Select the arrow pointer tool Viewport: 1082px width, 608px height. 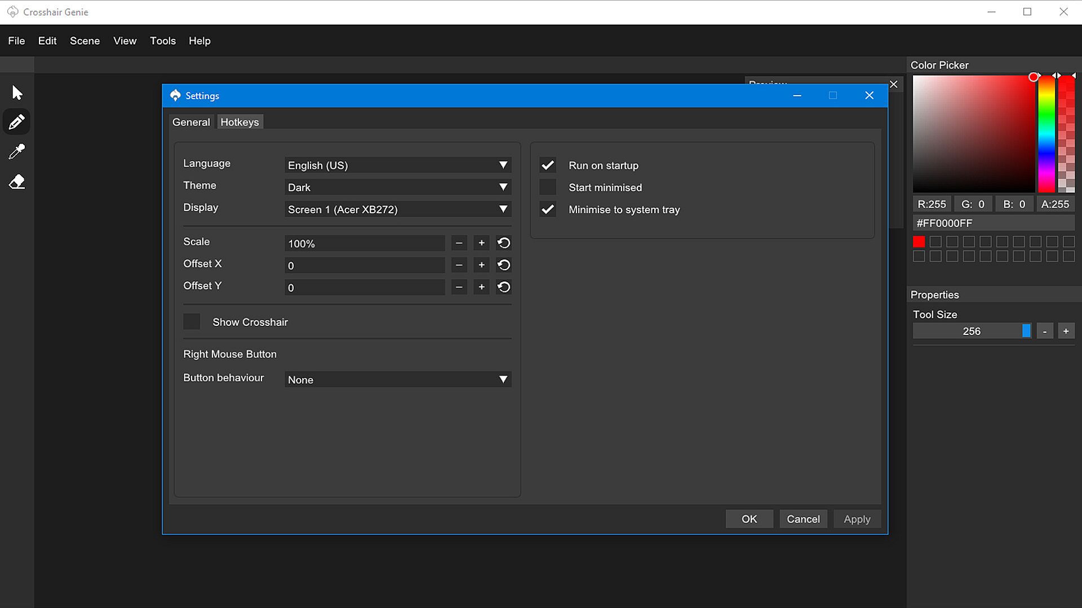tap(17, 92)
